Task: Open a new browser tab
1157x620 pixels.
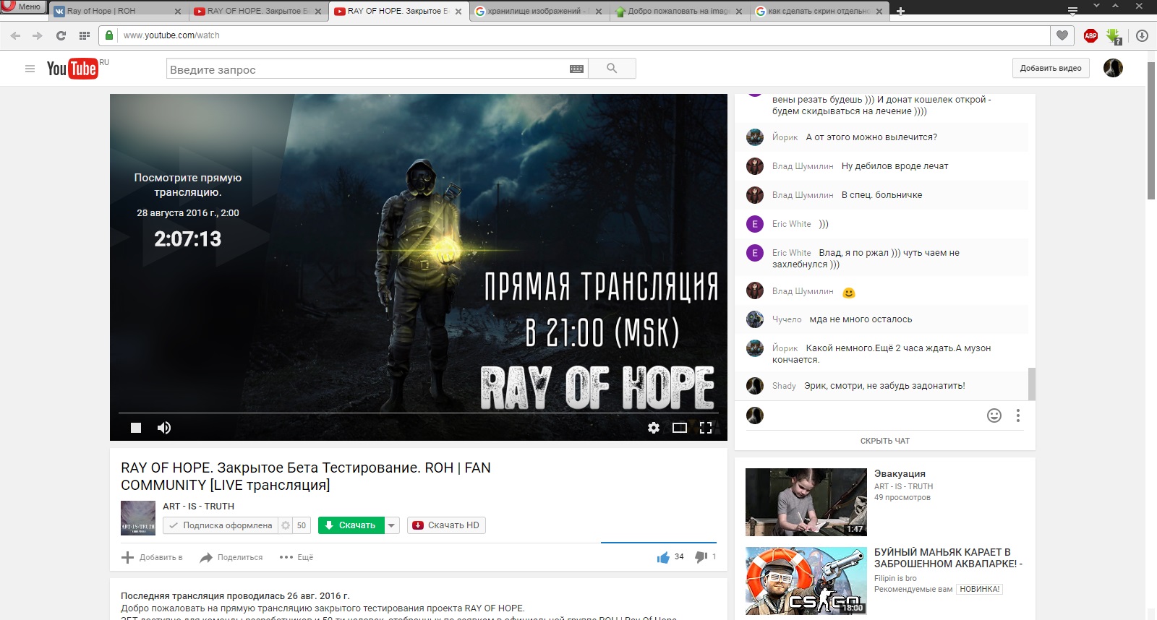Action: tap(900, 11)
